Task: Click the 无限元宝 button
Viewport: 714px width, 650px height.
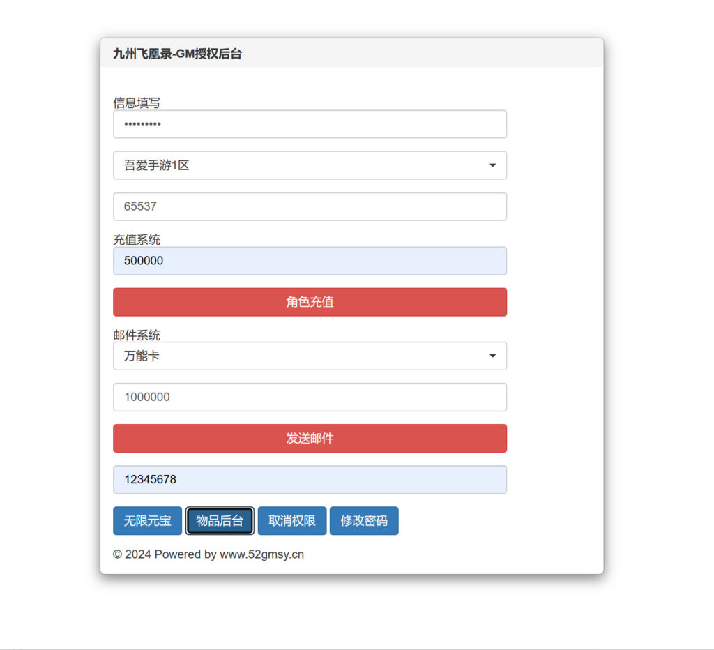Action: coord(147,521)
